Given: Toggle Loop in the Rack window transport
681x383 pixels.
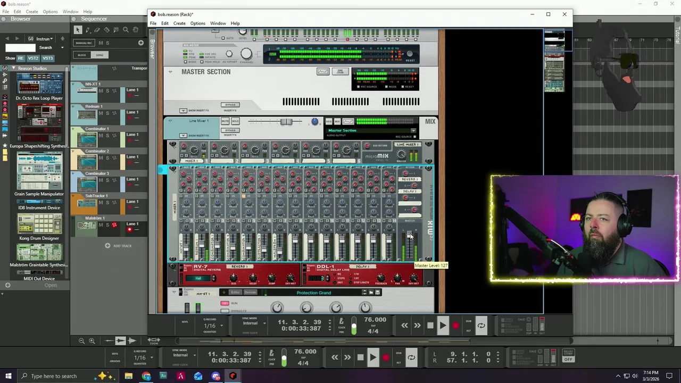Looking at the screenshot, I should (x=481, y=326).
